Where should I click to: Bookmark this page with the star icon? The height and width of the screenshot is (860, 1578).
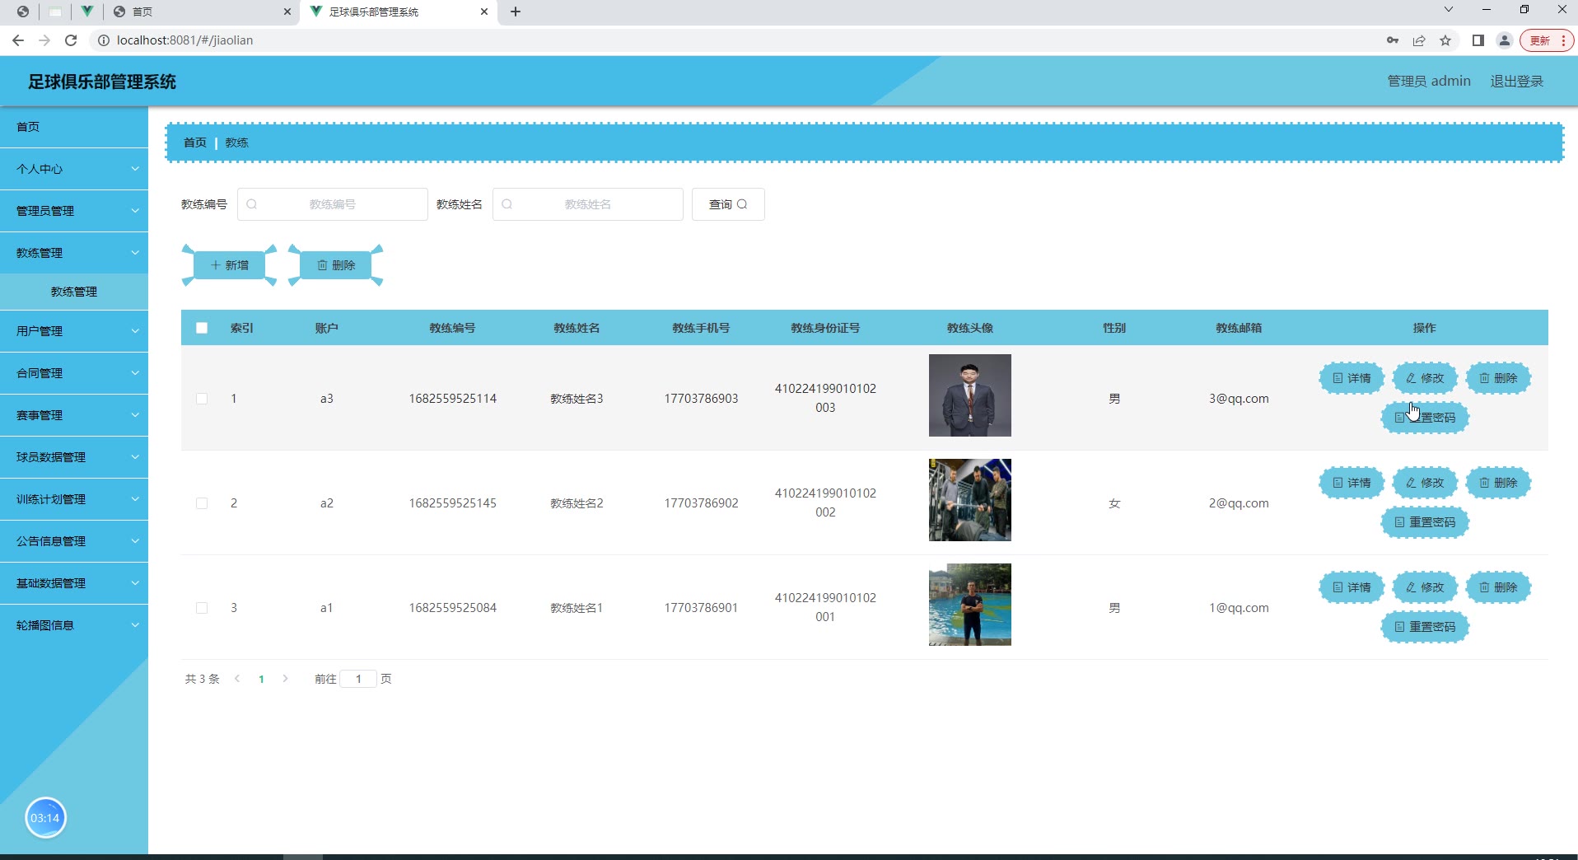click(1445, 40)
